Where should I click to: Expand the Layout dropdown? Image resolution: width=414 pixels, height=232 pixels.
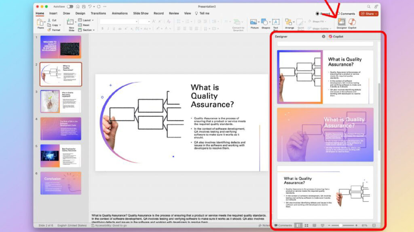click(x=87, y=20)
